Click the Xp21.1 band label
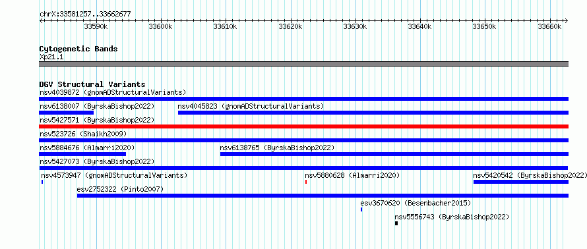 51,57
